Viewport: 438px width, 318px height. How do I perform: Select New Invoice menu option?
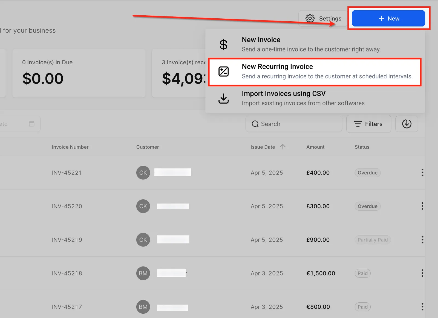click(x=315, y=44)
